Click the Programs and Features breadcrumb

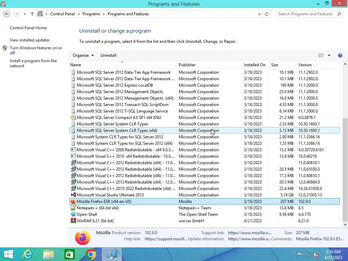(128, 14)
